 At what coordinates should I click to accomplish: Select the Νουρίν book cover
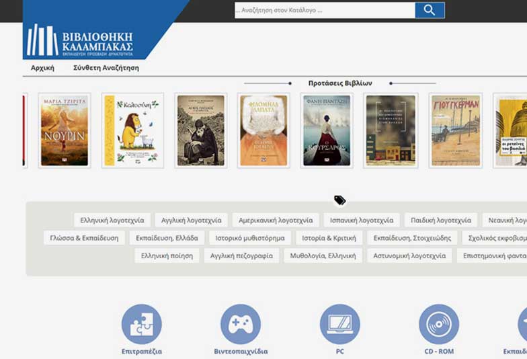(x=65, y=130)
